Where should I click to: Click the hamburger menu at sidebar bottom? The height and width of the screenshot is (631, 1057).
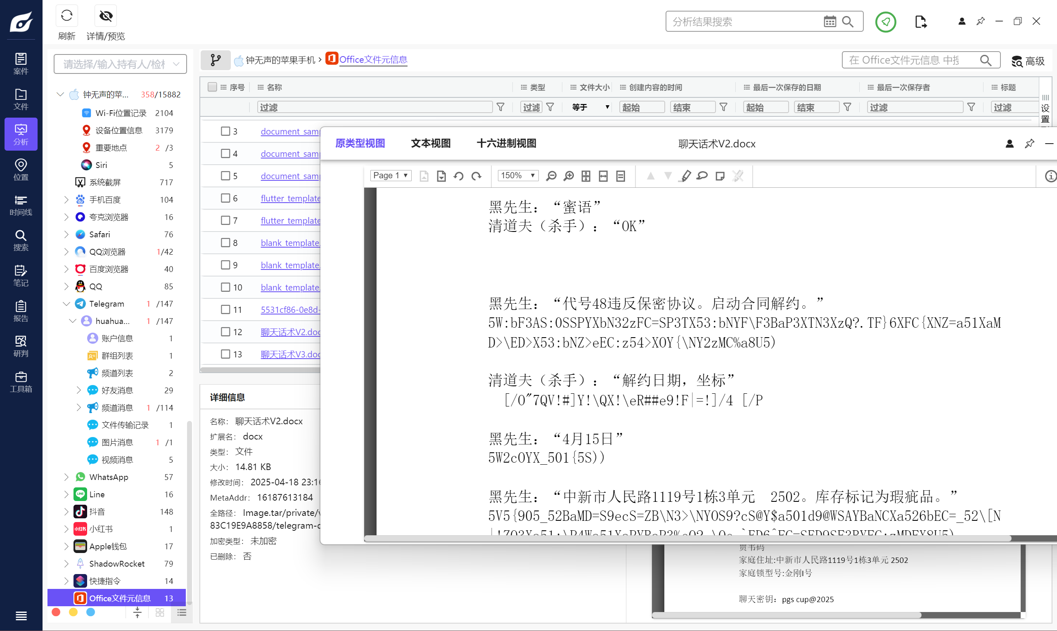(21, 615)
